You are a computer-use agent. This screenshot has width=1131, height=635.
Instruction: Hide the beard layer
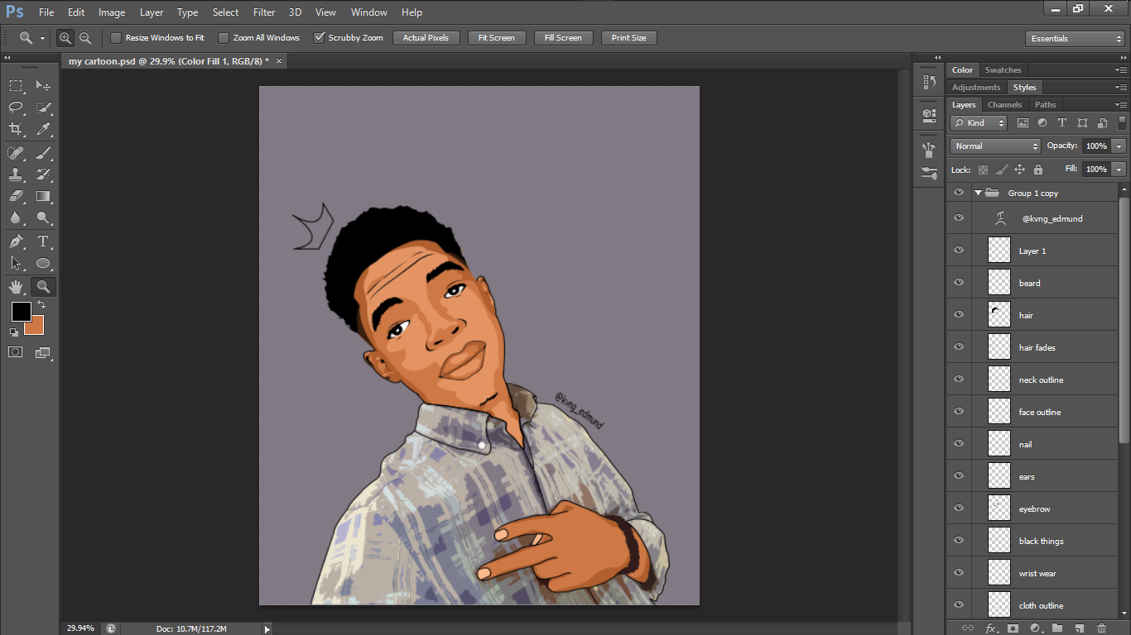coord(959,283)
